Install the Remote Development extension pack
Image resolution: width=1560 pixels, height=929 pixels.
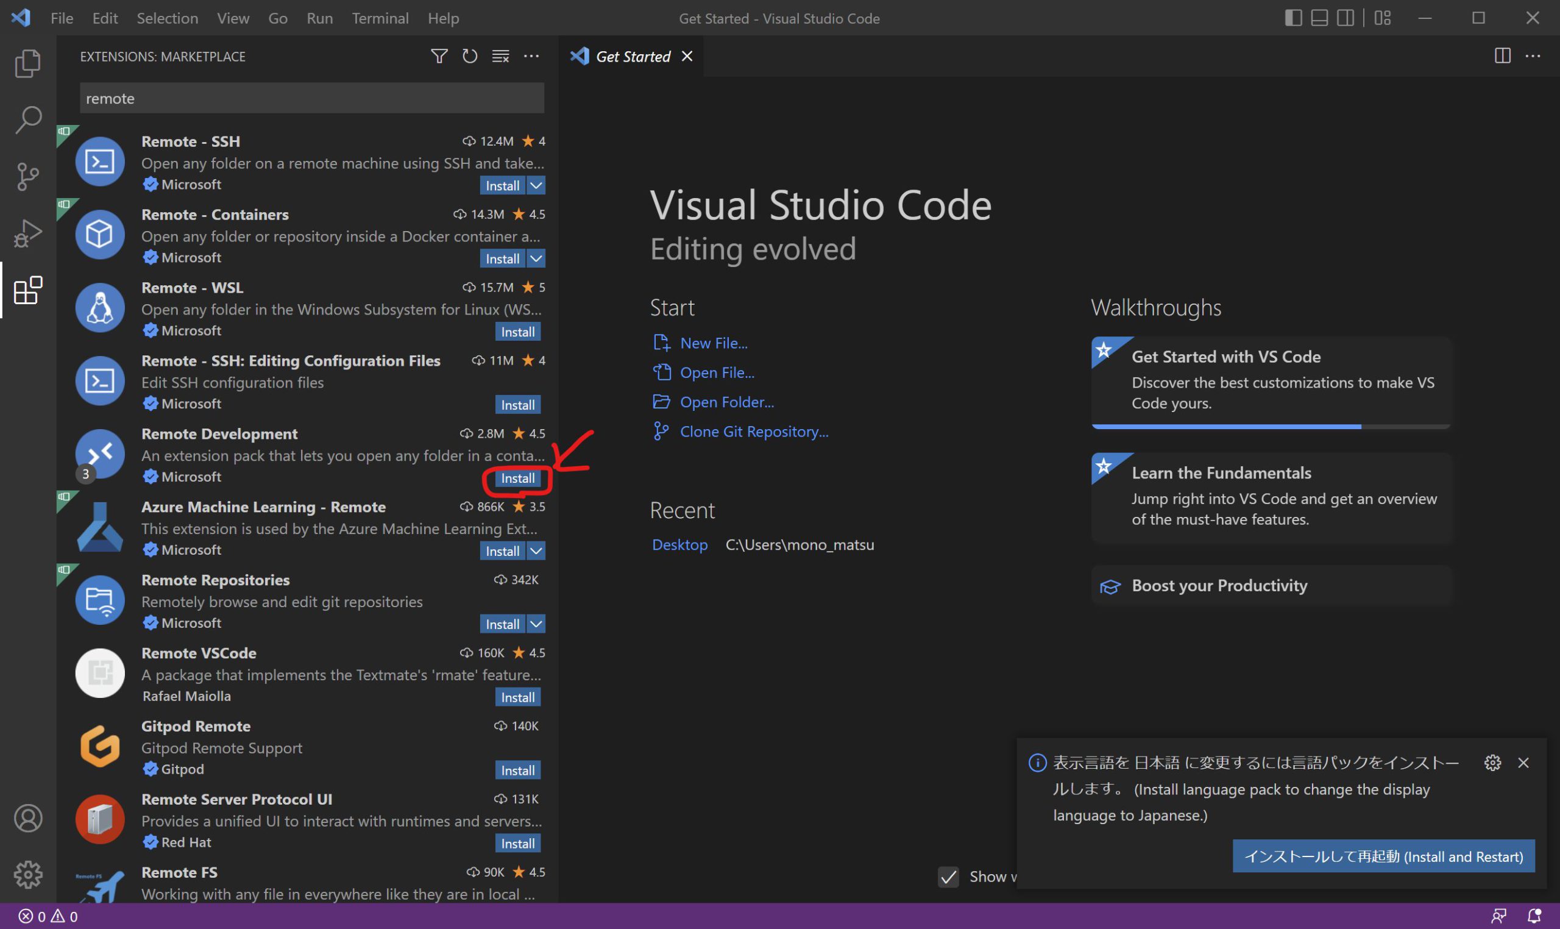coord(517,479)
